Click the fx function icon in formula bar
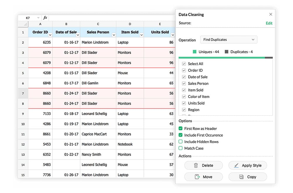The image size is (293, 193). tap(45, 18)
